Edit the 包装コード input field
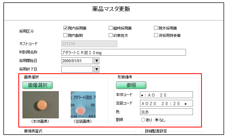228x137 pixels. (x=166, y=103)
